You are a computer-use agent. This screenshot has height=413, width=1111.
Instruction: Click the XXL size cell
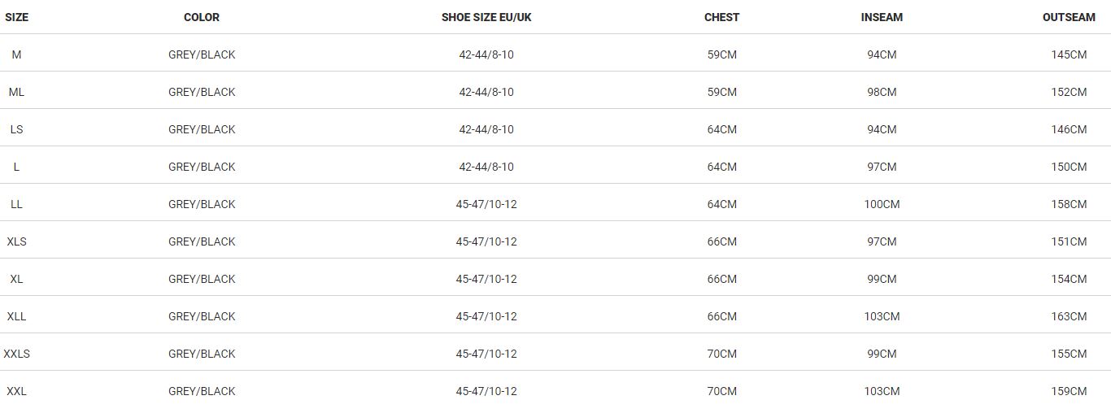point(16,391)
